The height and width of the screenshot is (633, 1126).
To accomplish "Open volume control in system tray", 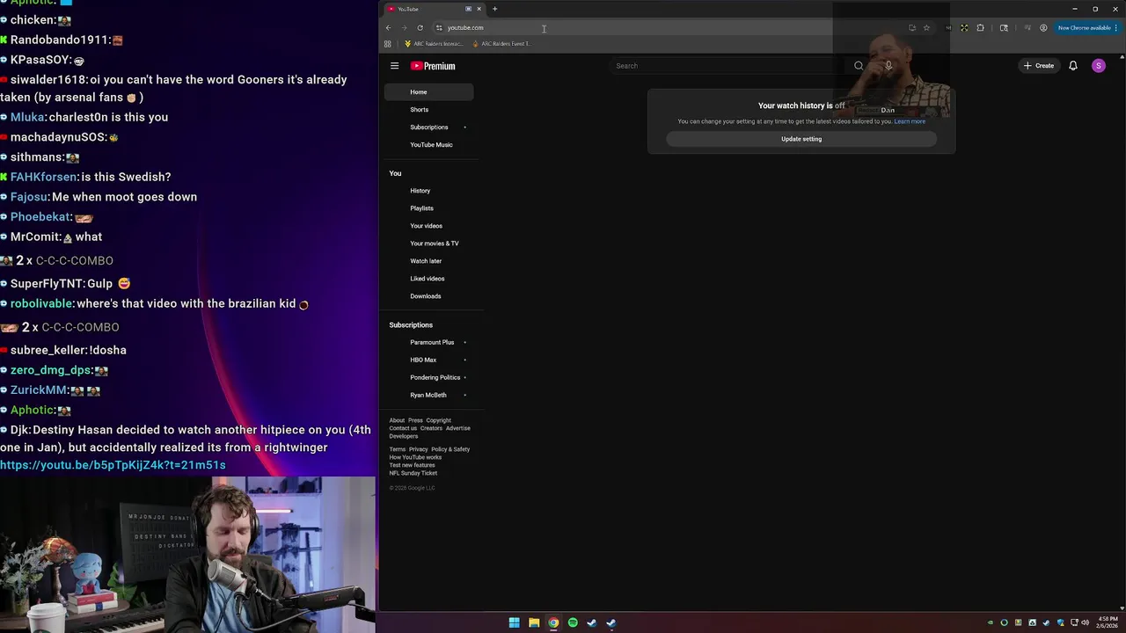I will [1085, 622].
